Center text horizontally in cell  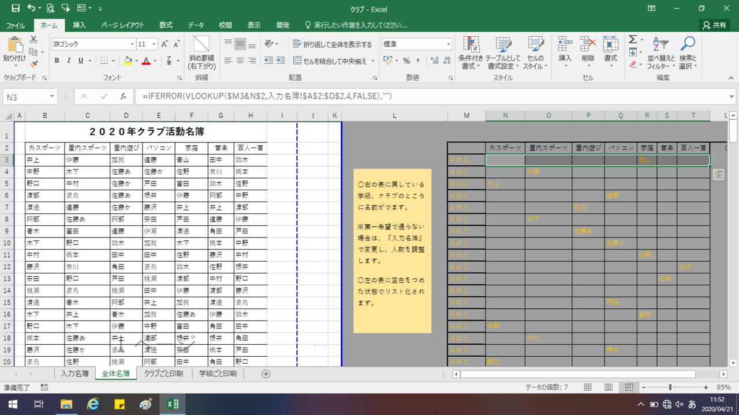coord(240,61)
